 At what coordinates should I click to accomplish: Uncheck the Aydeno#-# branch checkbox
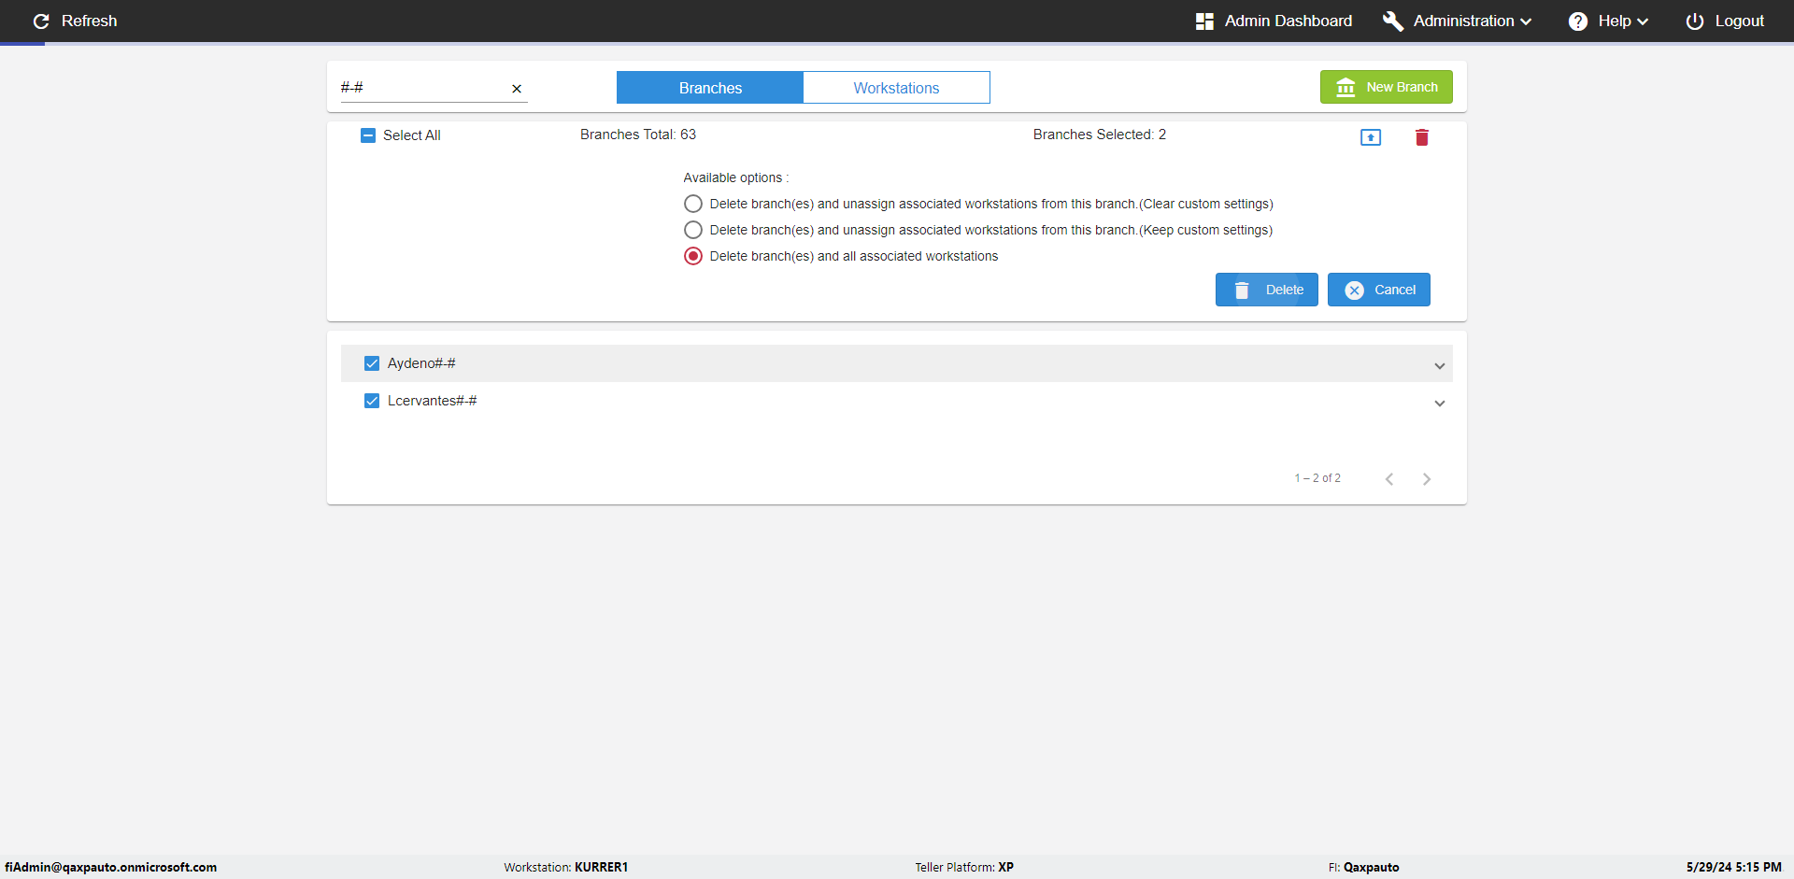click(372, 363)
